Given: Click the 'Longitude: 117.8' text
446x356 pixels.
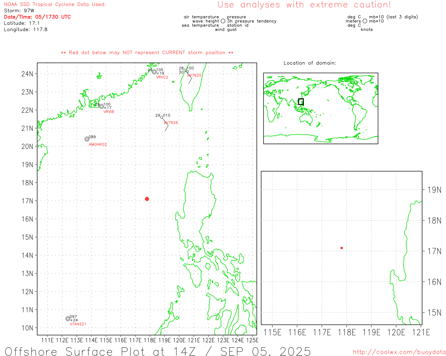Looking at the screenshot, I should [x=26, y=30].
